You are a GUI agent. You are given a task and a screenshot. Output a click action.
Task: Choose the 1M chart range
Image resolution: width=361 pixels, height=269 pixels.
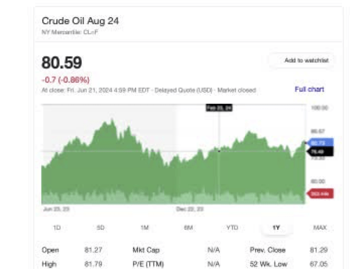(145, 228)
